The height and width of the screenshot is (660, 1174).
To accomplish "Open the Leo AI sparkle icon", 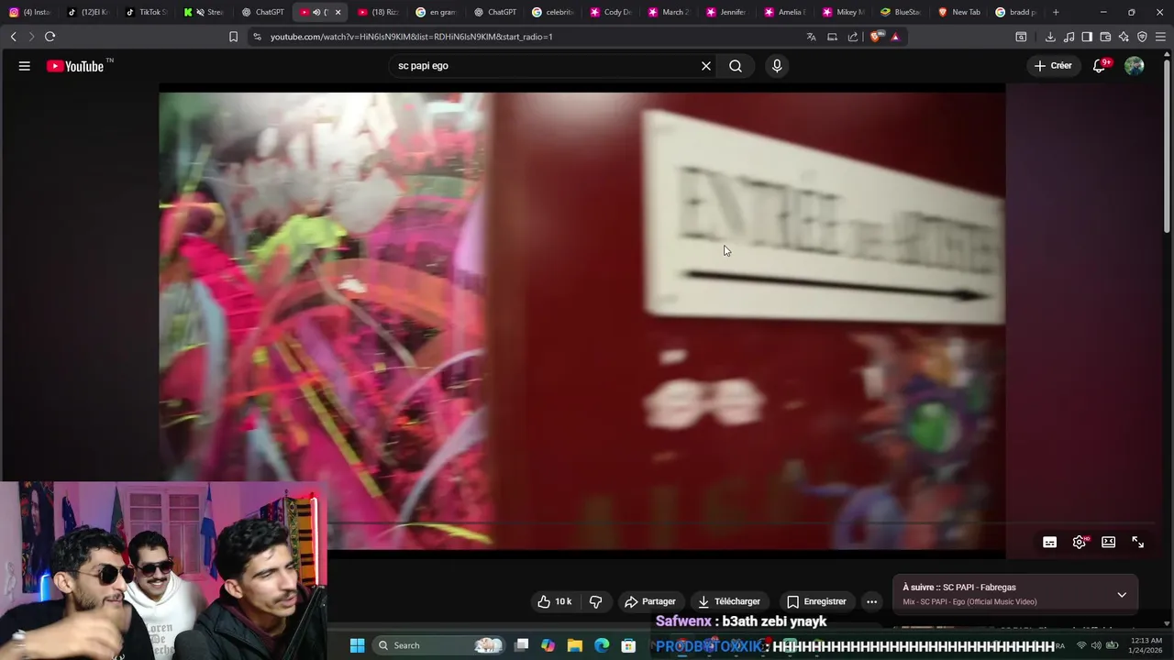I will click(1124, 37).
